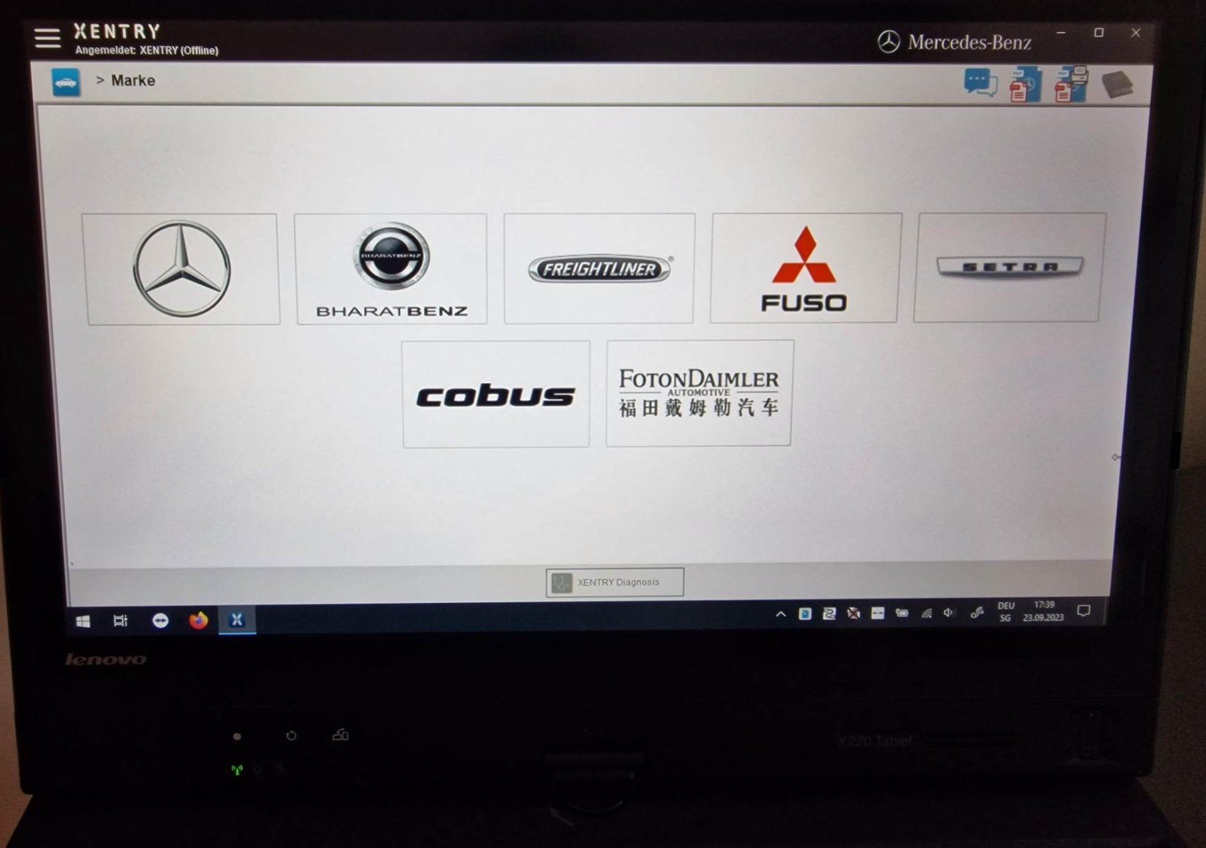Viewport: 1206px width, 848px height.
Task: Click the print diagnostic PDF icon
Action: point(1071,85)
